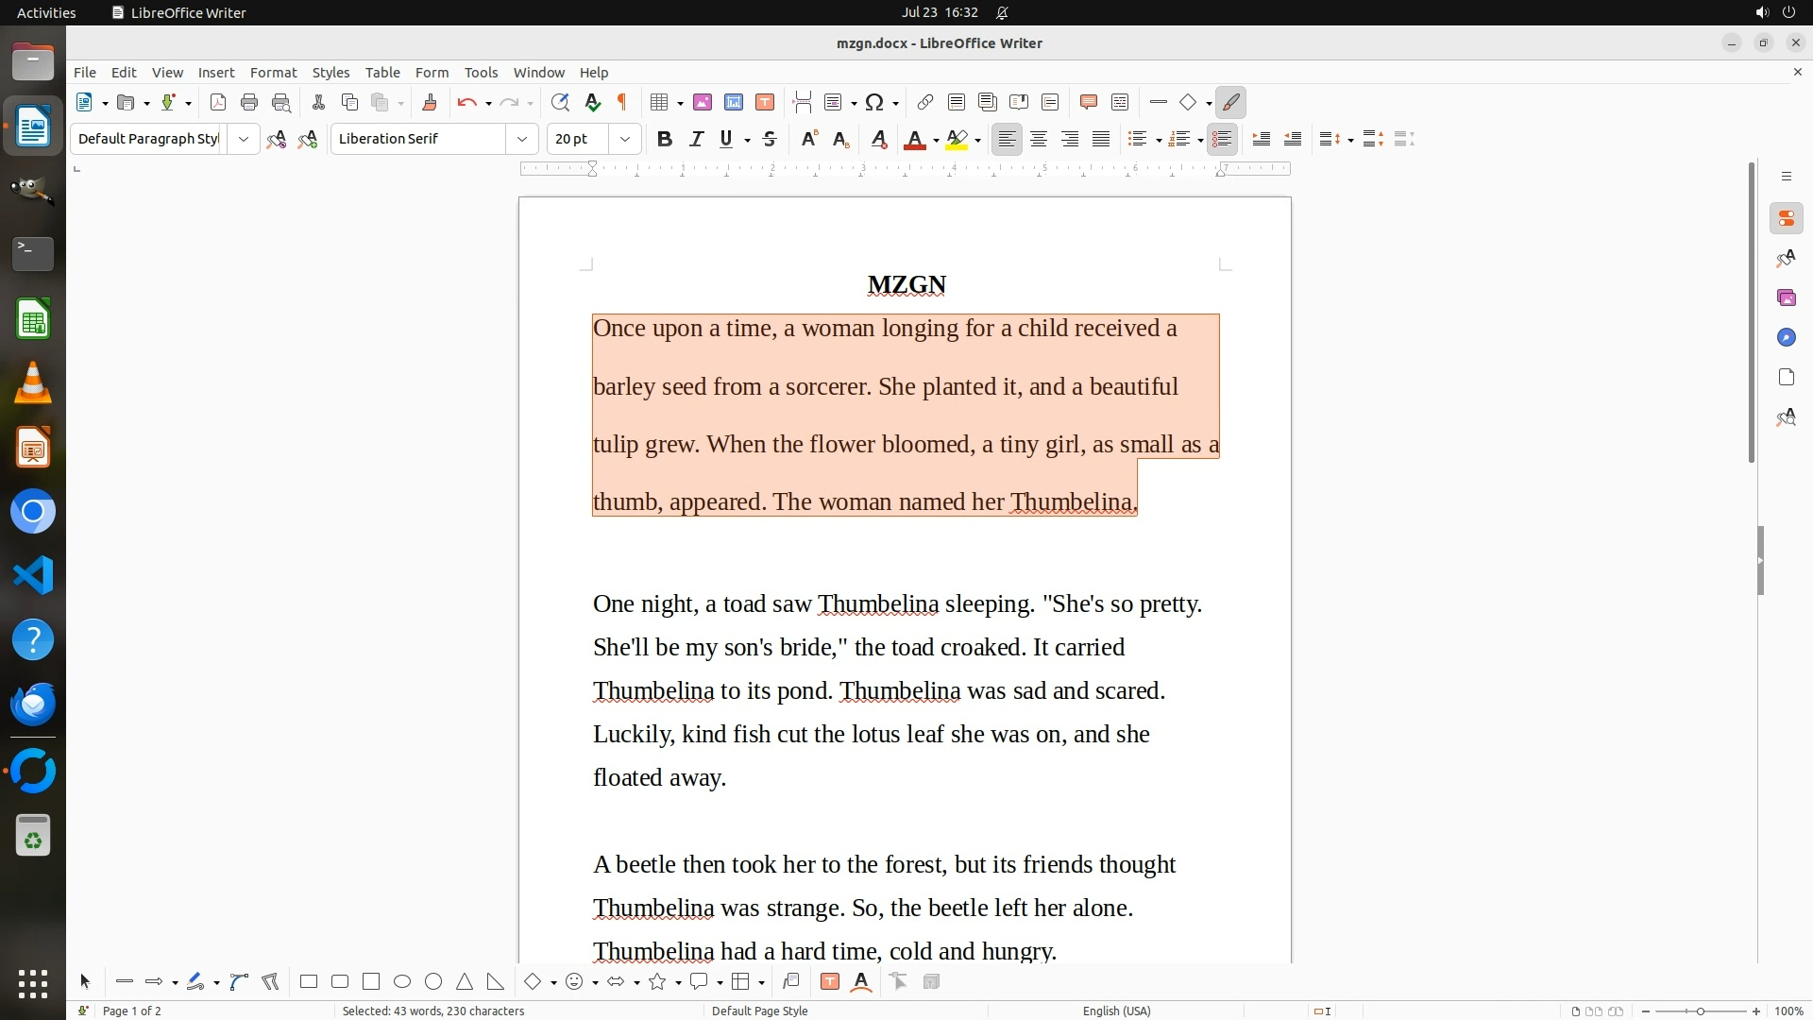Expand the font name dropdown
Image resolution: width=1813 pixels, height=1020 pixels.
click(x=521, y=140)
